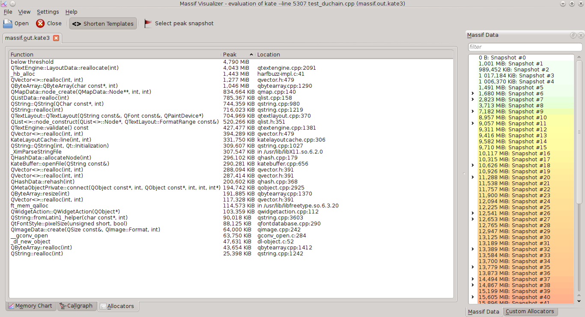This screenshot has width=585, height=317.
Task: Expand the Snapshot #9 arrow
Action: [473, 112]
